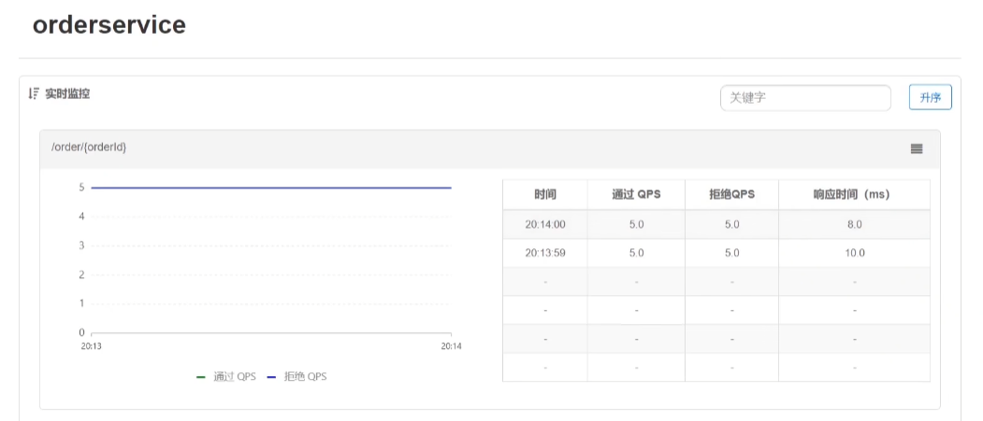This screenshot has height=421, width=983.
Task: Toggle the 通过 QPS legend entry
Action: (226, 377)
